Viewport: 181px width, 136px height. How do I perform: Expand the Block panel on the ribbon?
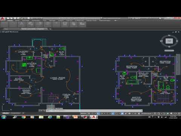click(x=39, y=24)
